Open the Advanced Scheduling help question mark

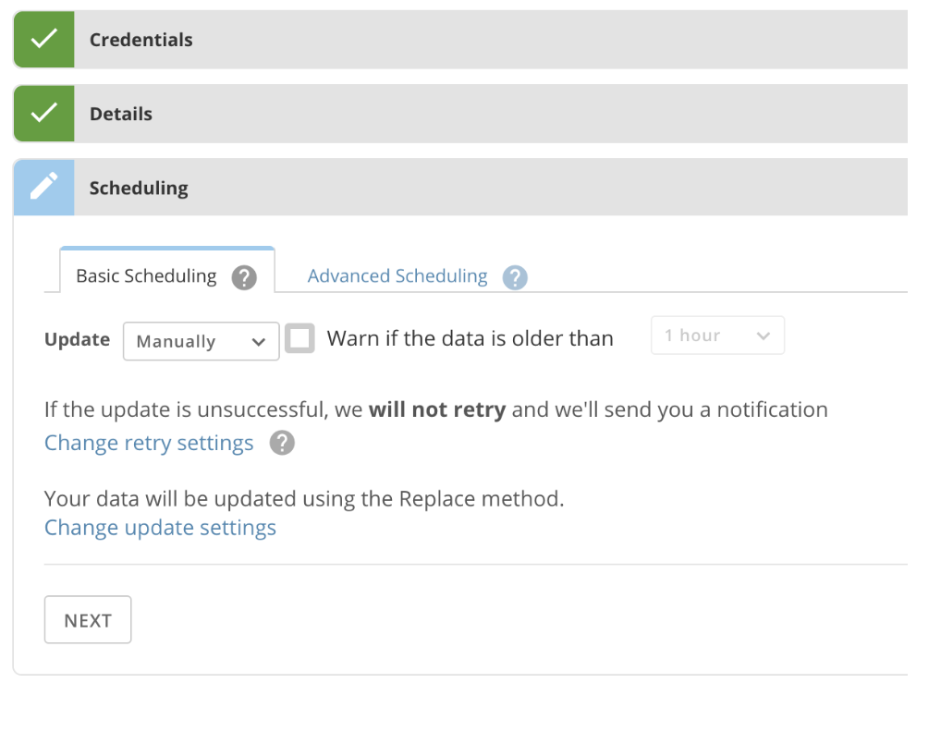pyautogui.click(x=515, y=276)
